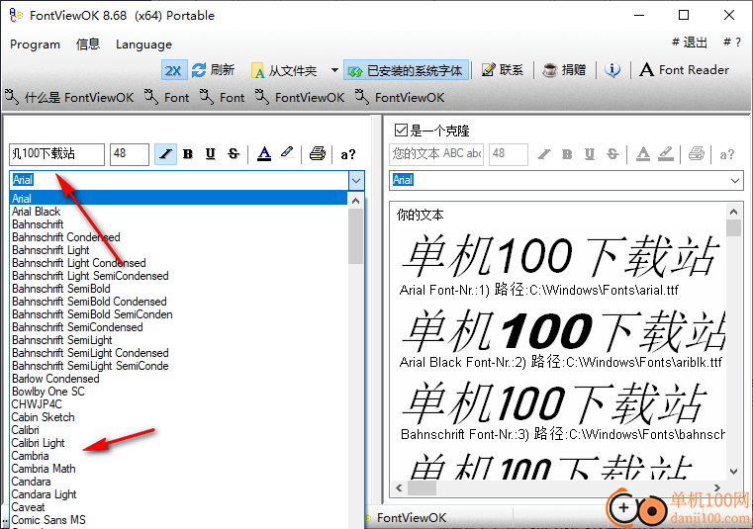This screenshot has height=529, width=753.
Task: Open the blue info icon
Action: point(612,70)
